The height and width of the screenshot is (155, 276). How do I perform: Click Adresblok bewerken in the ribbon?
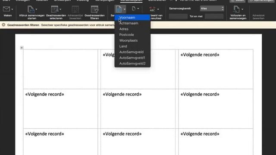click(x=258, y=17)
